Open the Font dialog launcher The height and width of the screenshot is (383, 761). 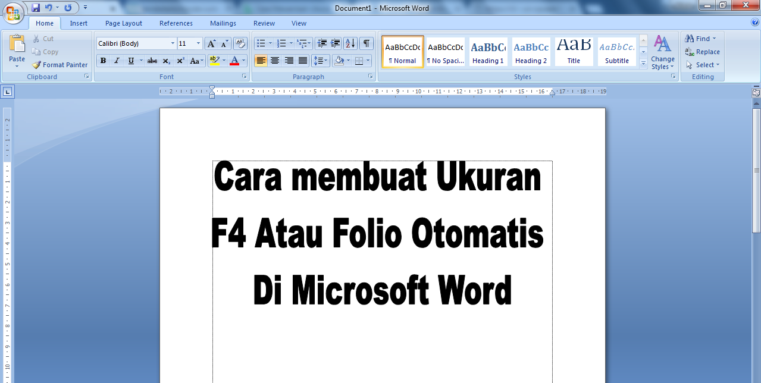click(244, 77)
